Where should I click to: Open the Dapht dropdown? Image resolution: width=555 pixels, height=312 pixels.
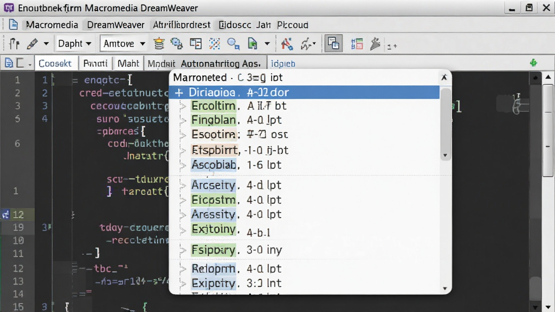pos(74,43)
